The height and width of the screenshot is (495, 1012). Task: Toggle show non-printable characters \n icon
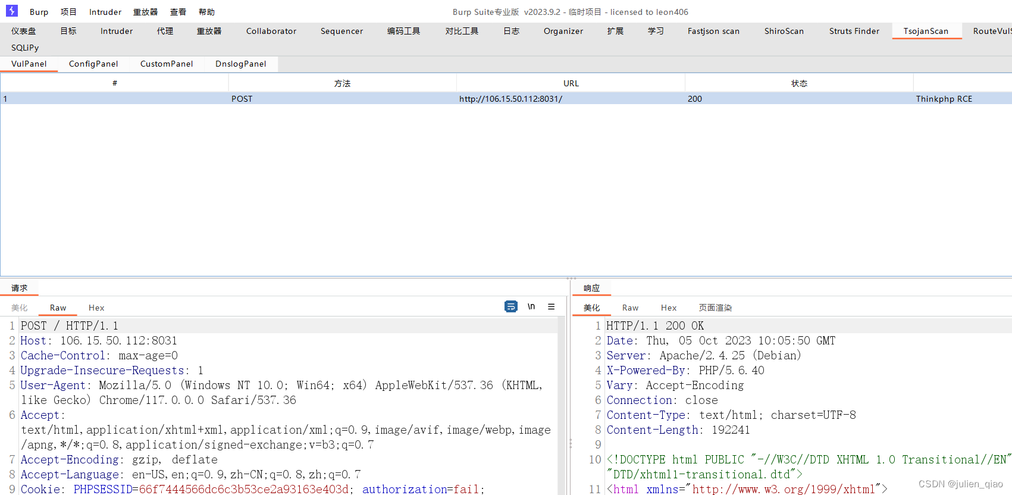point(531,306)
